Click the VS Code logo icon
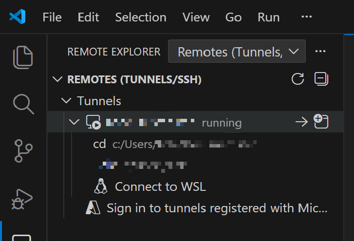The width and height of the screenshot is (354, 241). coord(17,18)
